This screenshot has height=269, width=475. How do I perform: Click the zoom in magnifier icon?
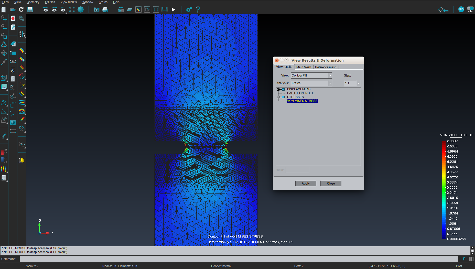(x=4, y=18)
